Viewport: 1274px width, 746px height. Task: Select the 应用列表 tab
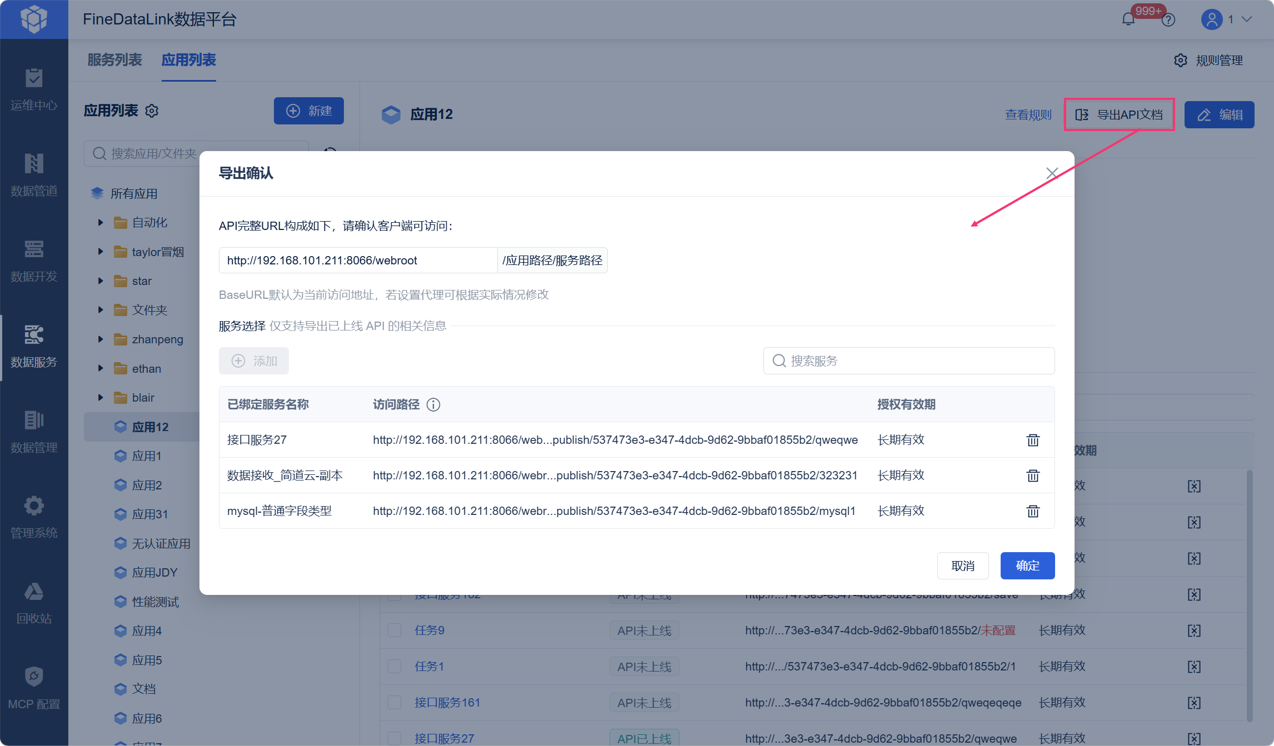(189, 60)
